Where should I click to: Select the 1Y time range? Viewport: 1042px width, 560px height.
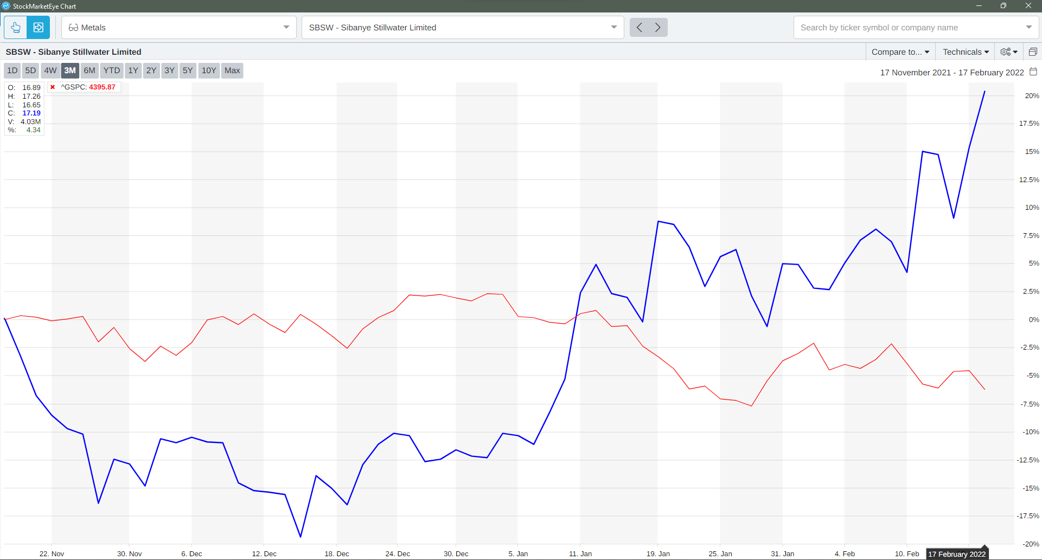tap(133, 70)
